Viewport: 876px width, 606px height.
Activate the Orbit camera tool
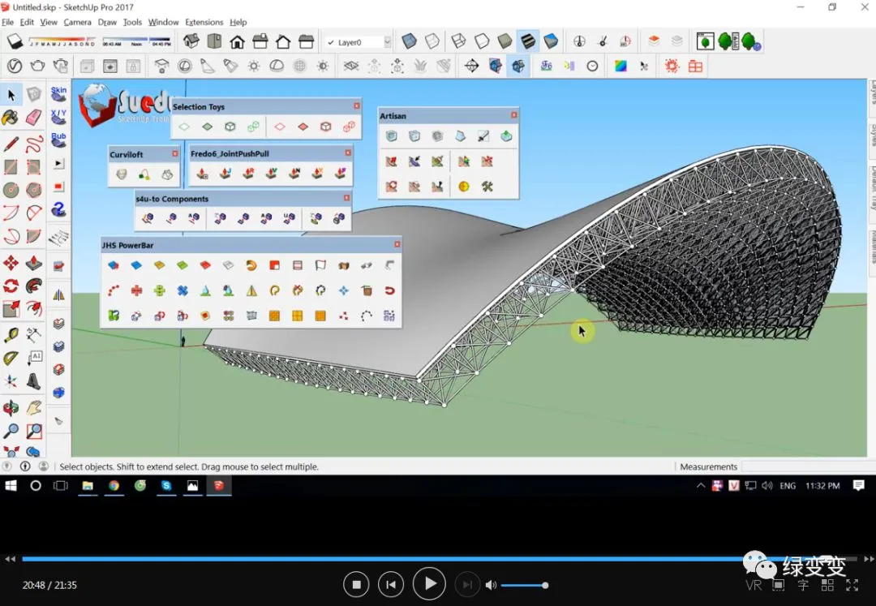click(x=11, y=408)
